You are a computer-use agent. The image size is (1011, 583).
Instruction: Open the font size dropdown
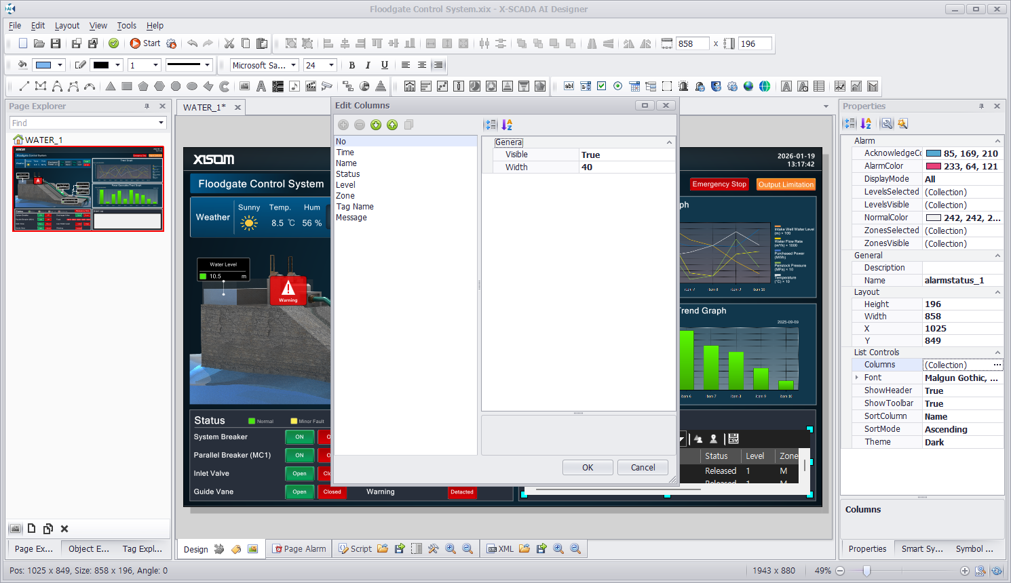click(331, 65)
